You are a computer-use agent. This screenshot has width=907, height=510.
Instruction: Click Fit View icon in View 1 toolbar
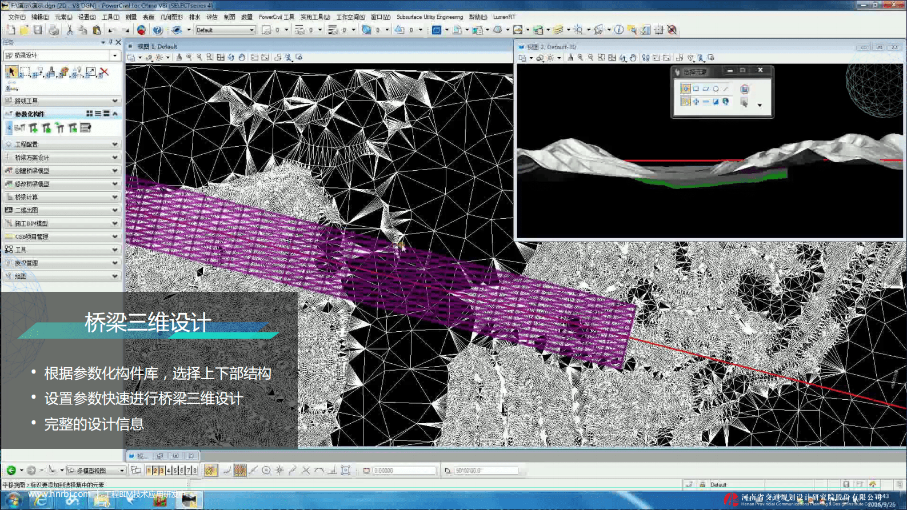point(221,57)
